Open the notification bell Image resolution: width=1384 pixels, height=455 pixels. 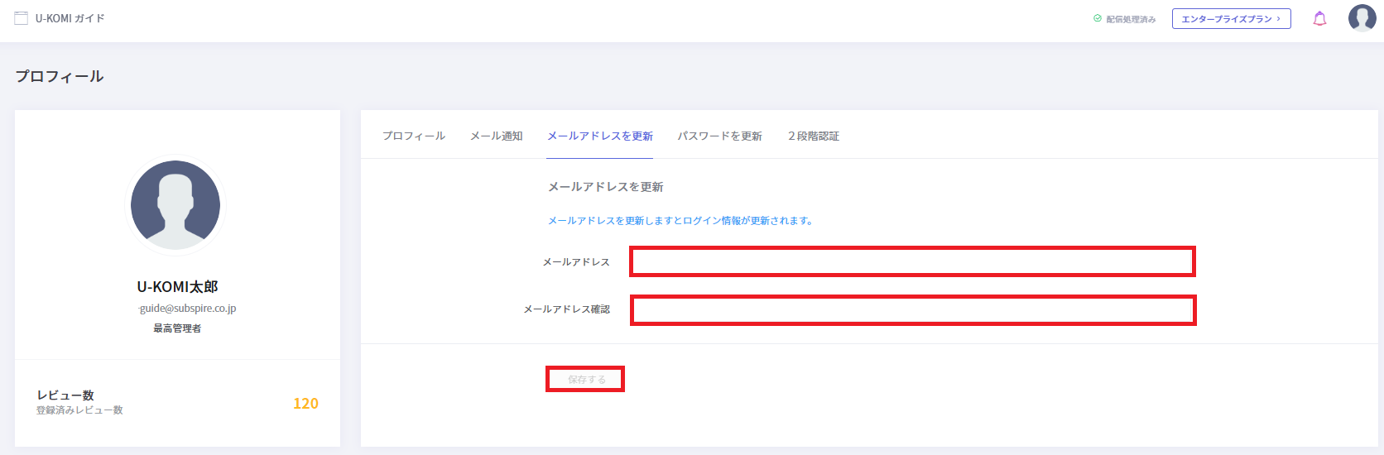click(x=1319, y=18)
